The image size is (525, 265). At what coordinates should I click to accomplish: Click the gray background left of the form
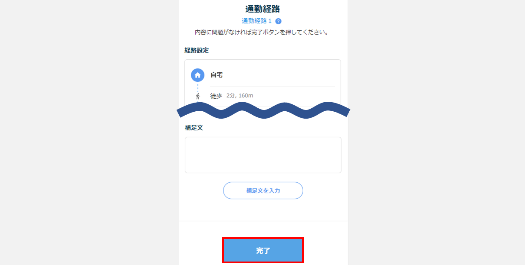(89, 132)
